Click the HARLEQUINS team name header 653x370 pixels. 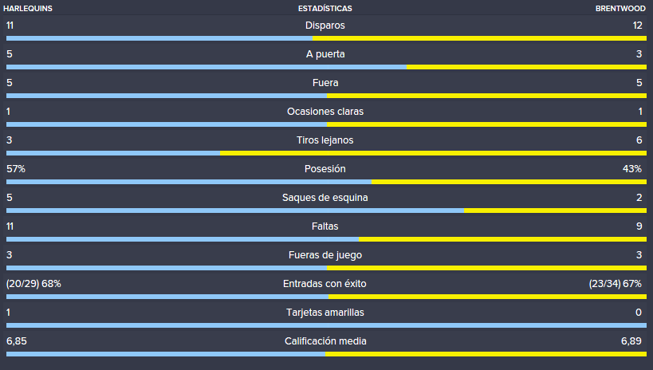(x=28, y=8)
